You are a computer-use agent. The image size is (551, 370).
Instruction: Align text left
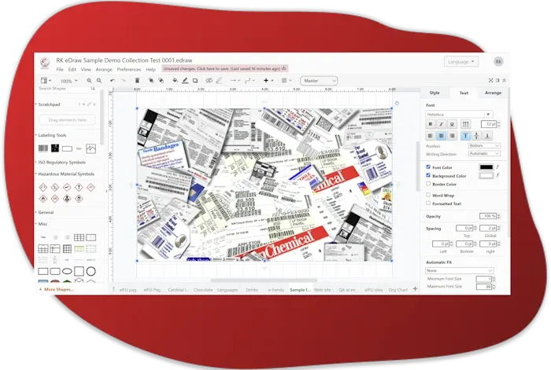coord(431,136)
